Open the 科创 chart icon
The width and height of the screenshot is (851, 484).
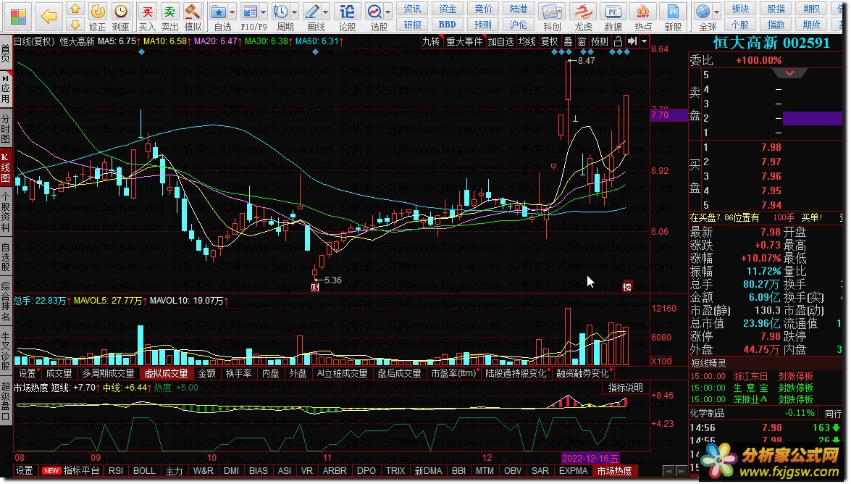[x=552, y=12]
